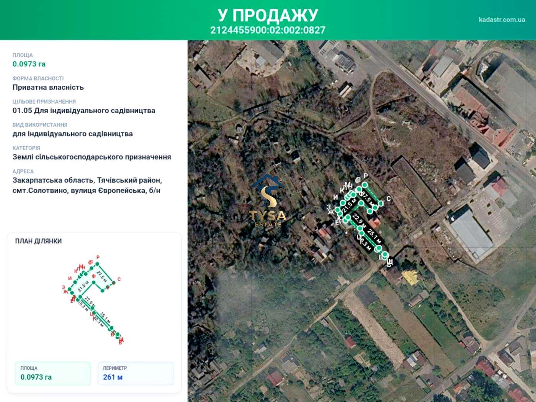Click the ПЛАН ДІЛЯНКИ panel title
The height and width of the screenshot is (402, 536).
(38, 241)
